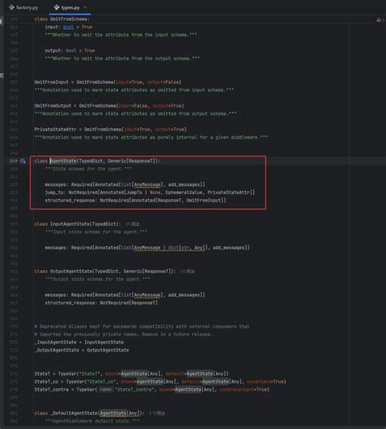
Task: Click the Python file icon on types.py tab
Action: (56, 7)
